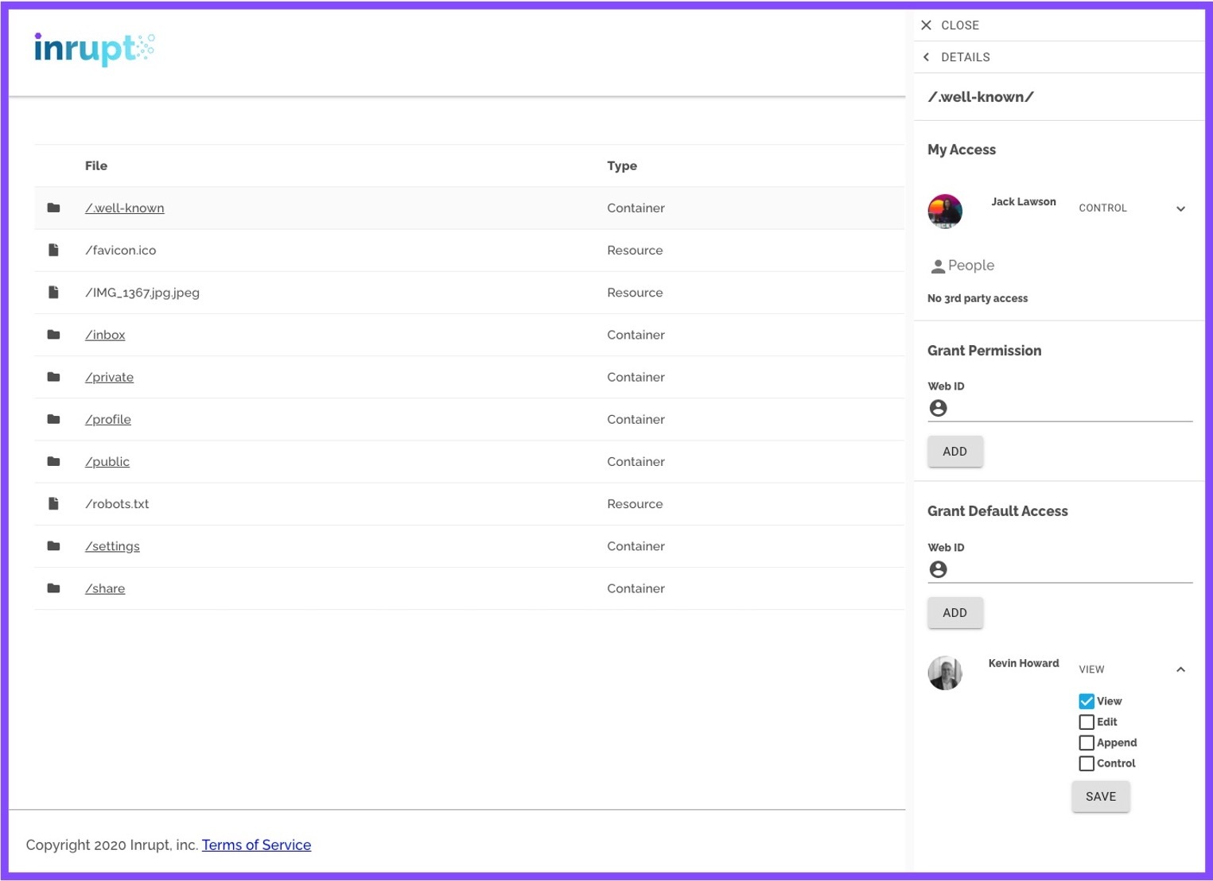Click the folder icon next to /inbox
The image size is (1213, 881).
[53, 335]
